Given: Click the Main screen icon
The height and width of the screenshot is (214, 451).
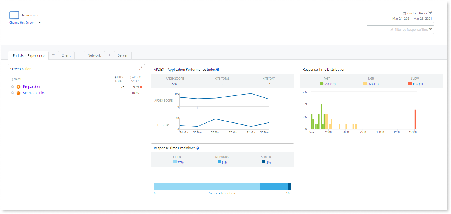Looking at the screenshot, I should pos(14,15).
